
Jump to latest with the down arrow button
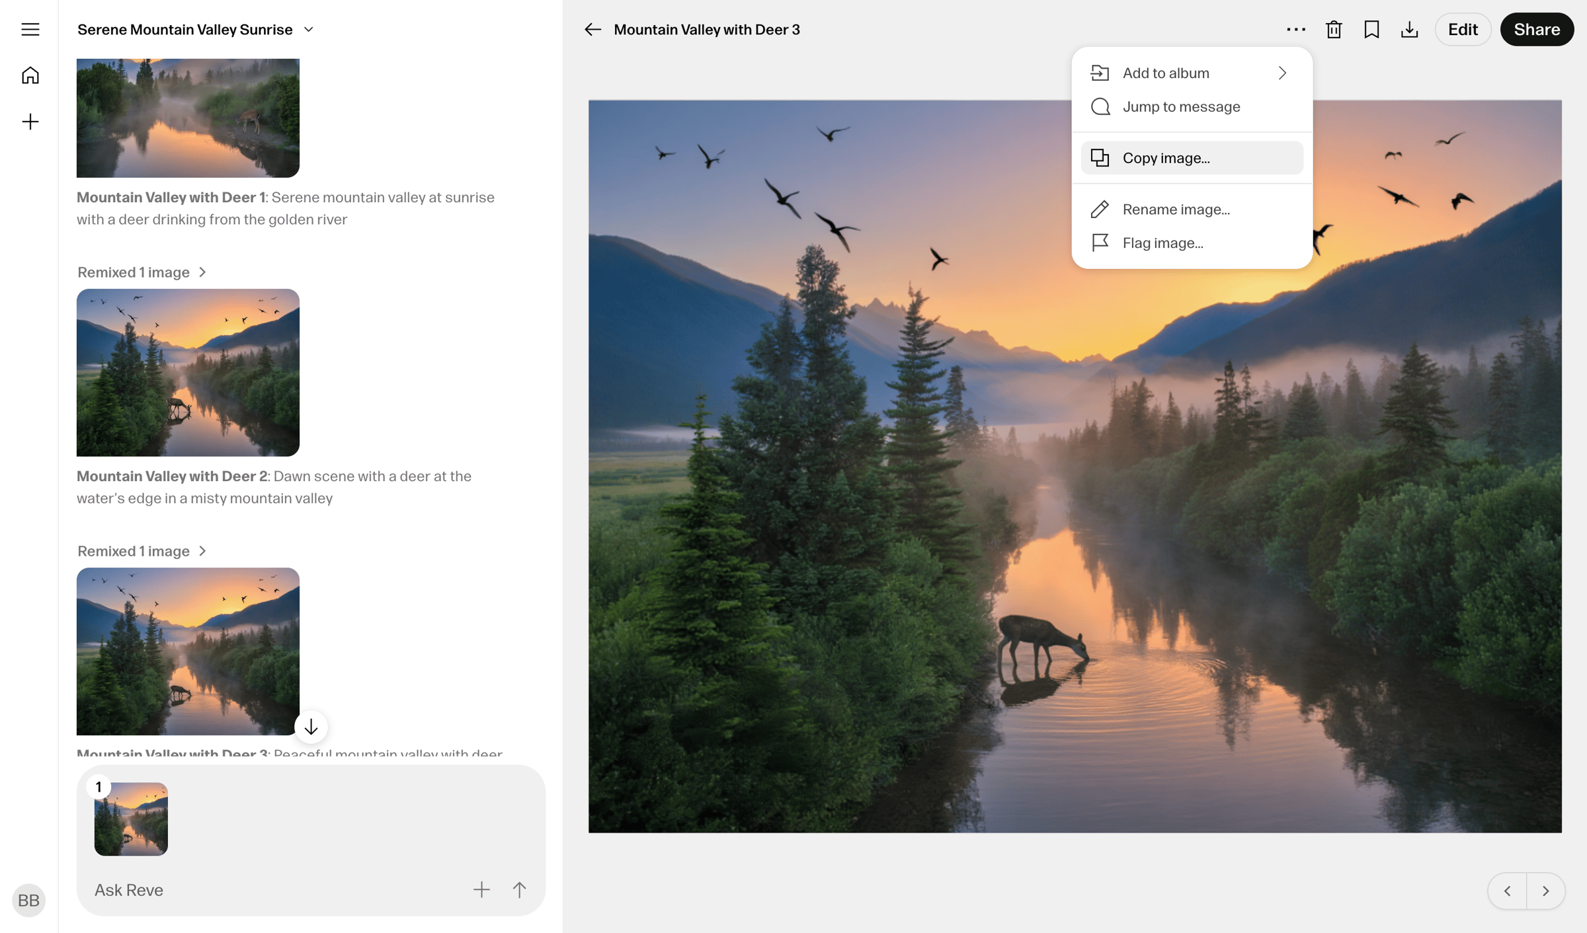pos(311,727)
